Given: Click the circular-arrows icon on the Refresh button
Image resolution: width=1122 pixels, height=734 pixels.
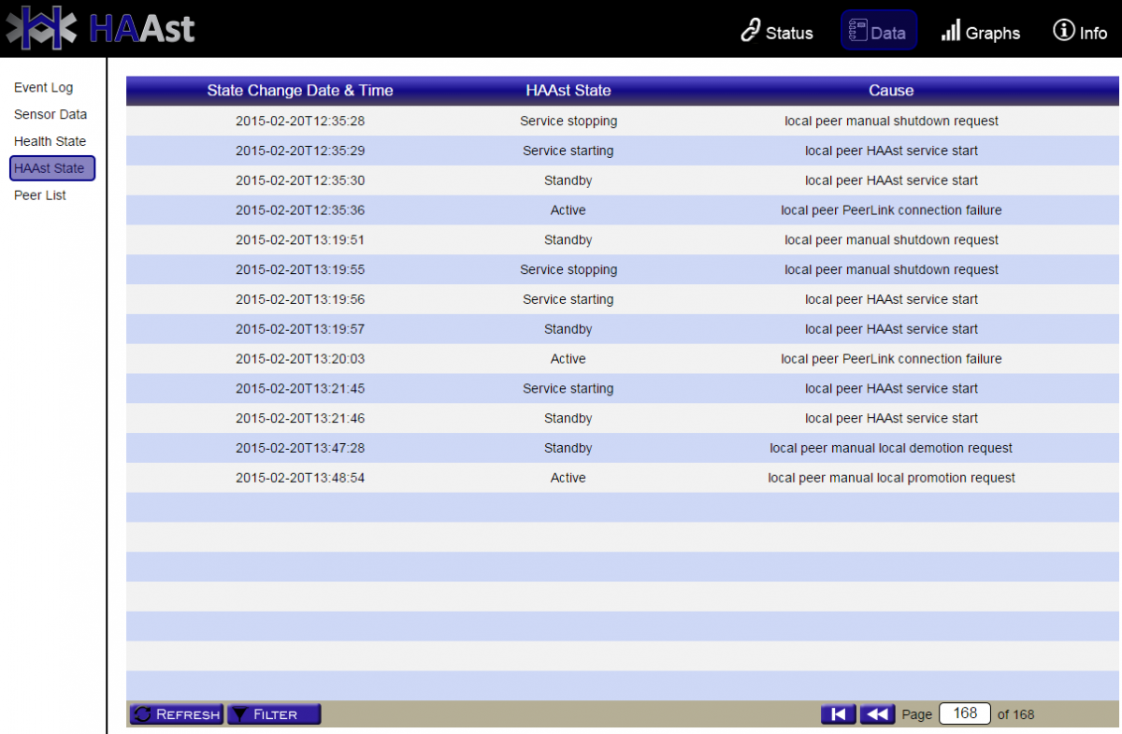Looking at the screenshot, I should point(142,713).
